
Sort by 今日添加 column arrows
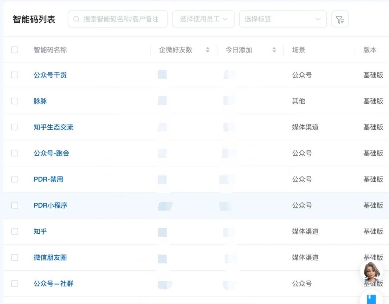click(x=274, y=50)
